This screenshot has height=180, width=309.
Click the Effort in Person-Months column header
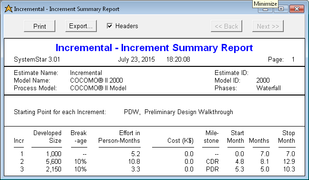tap(119, 137)
